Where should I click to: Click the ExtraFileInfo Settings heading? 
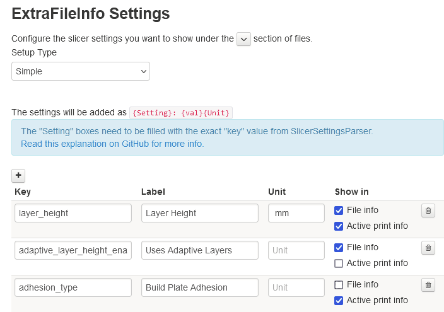(91, 14)
